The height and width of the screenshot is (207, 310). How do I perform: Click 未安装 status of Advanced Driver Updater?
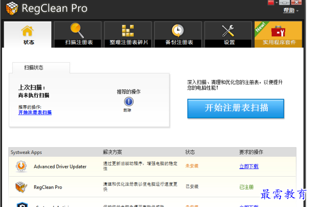192,166
